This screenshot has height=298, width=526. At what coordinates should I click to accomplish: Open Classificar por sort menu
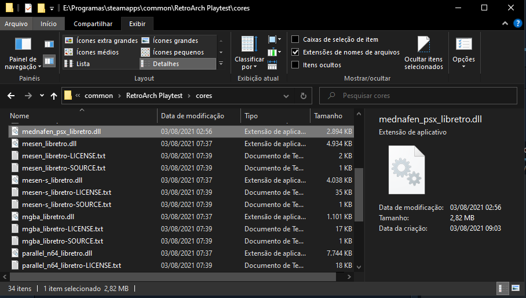coord(249,53)
